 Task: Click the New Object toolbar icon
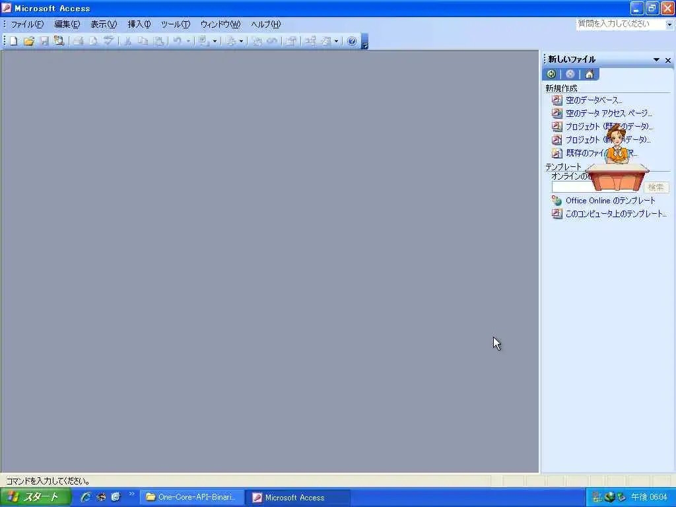pyautogui.click(x=326, y=41)
